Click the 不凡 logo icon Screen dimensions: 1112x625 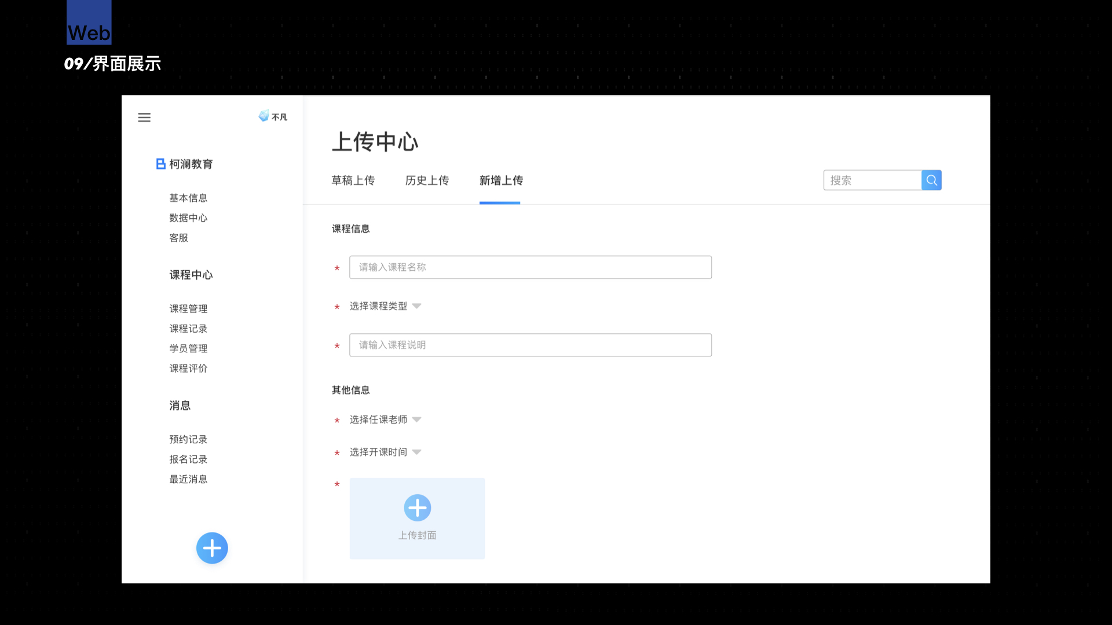click(264, 116)
